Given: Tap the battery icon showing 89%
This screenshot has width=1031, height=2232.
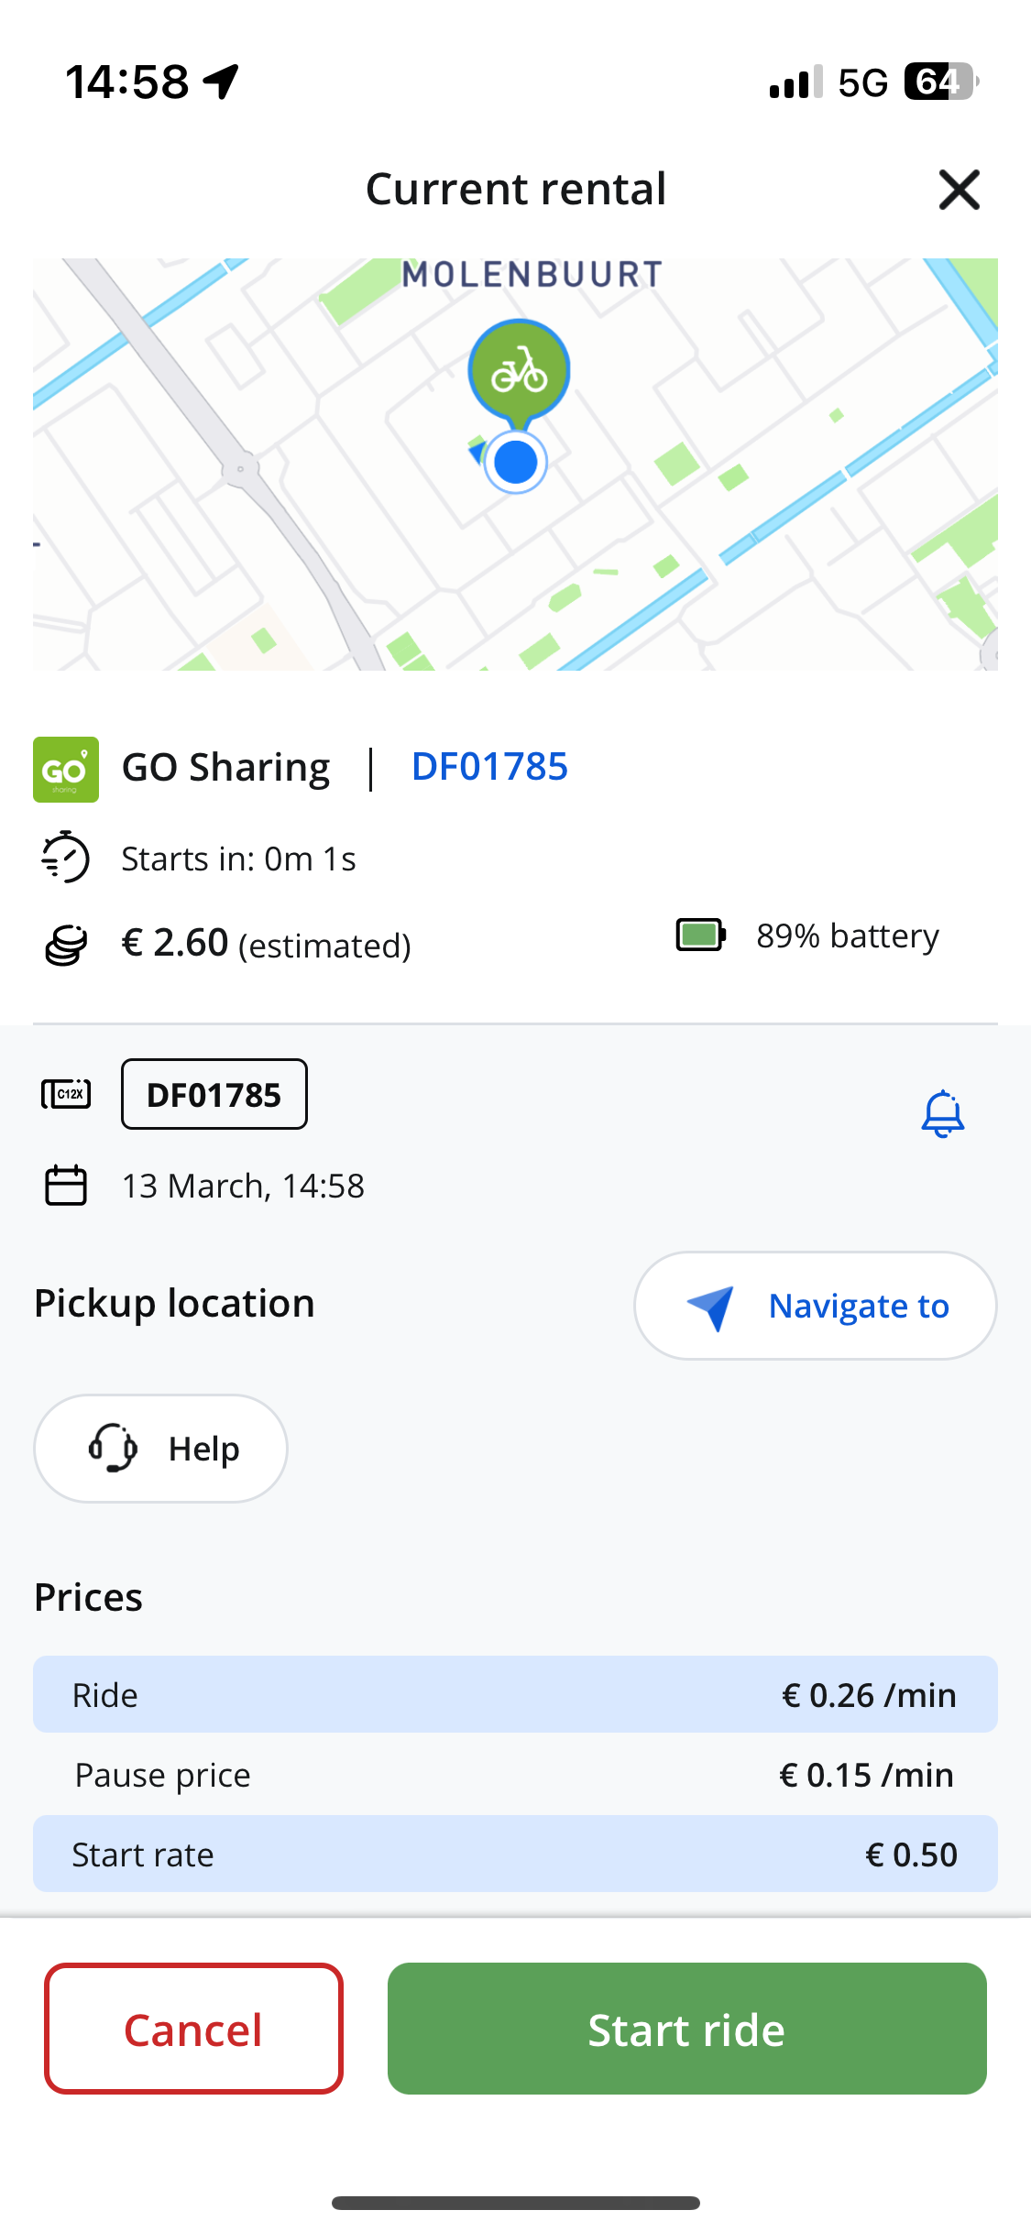Looking at the screenshot, I should pyautogui.click(x=701, y=935).
